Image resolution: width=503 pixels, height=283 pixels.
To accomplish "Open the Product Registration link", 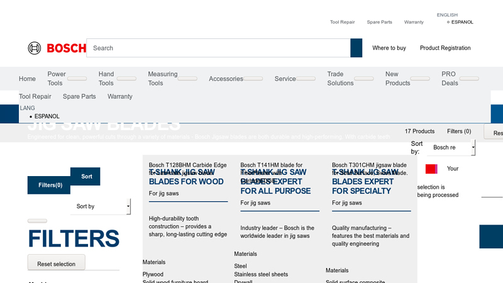I will click(445, 48).
